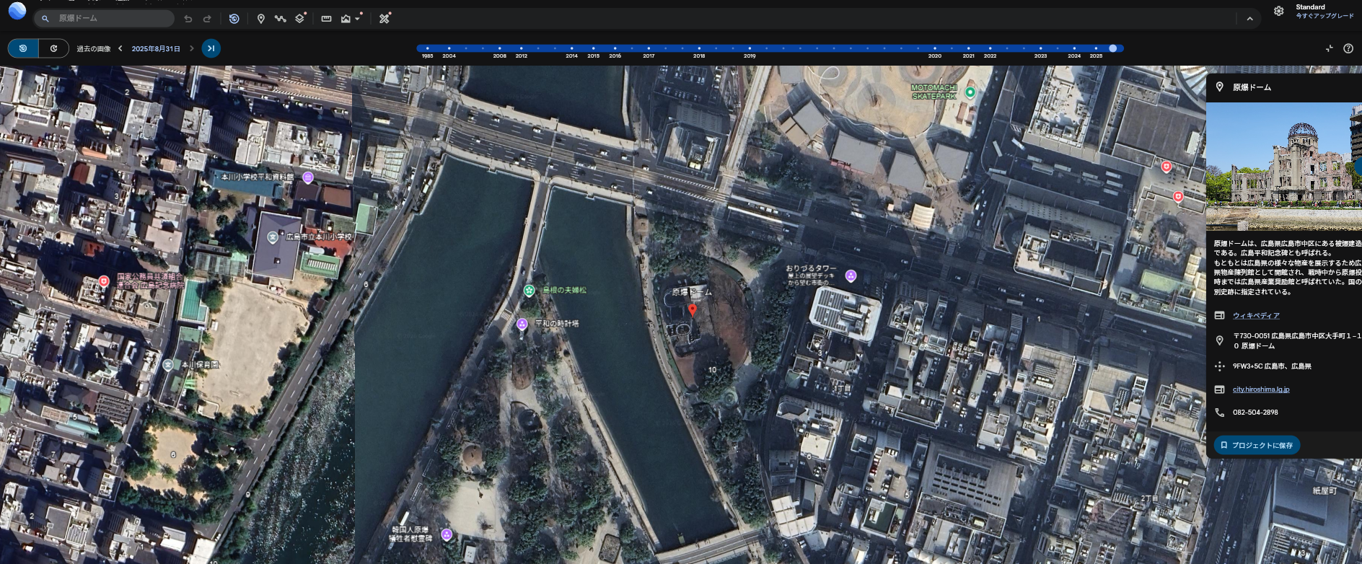Select the 2019 marker on the timeline
The height and width of the screenshot is (564, 1362).
click(750, 48)
